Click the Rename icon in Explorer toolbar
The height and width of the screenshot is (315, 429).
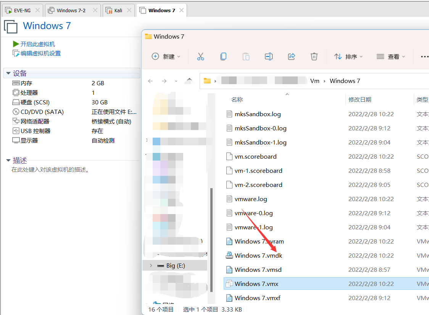tap(269, 57)
